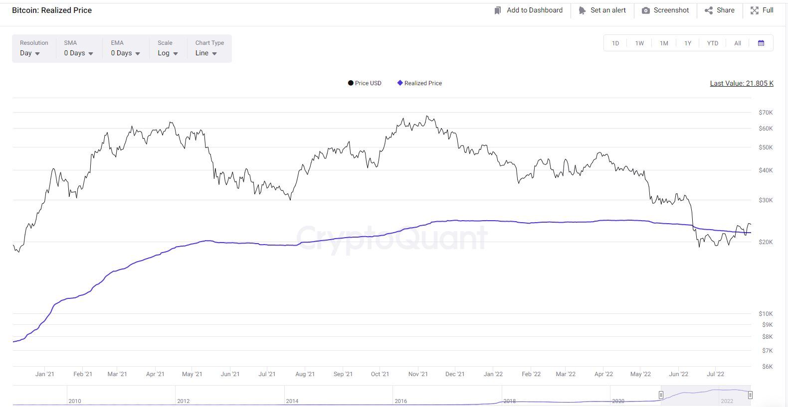Open the SMA 0 Days dropdown
Screen dimensions: 788x407
click(78, 53)
